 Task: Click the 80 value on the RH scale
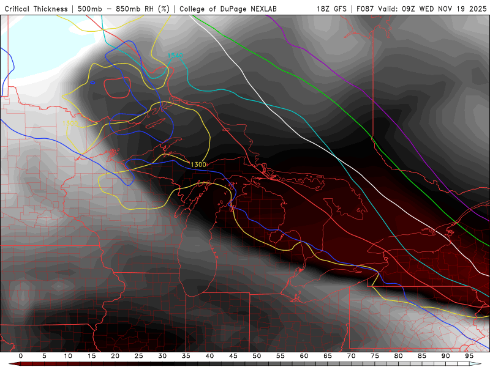click(399, 356)
